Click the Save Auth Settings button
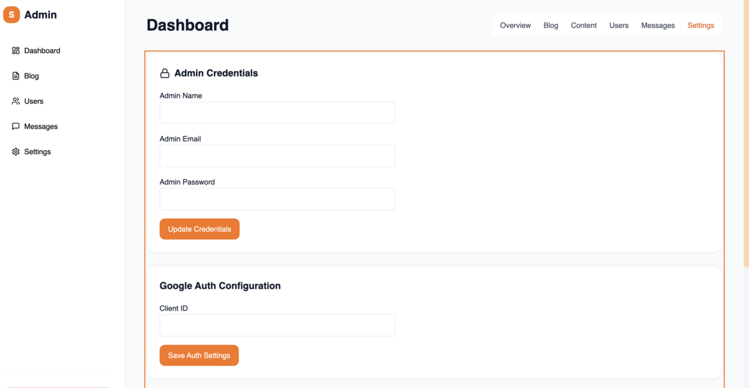The image size is (749, 388). click(x=199, y=355)
